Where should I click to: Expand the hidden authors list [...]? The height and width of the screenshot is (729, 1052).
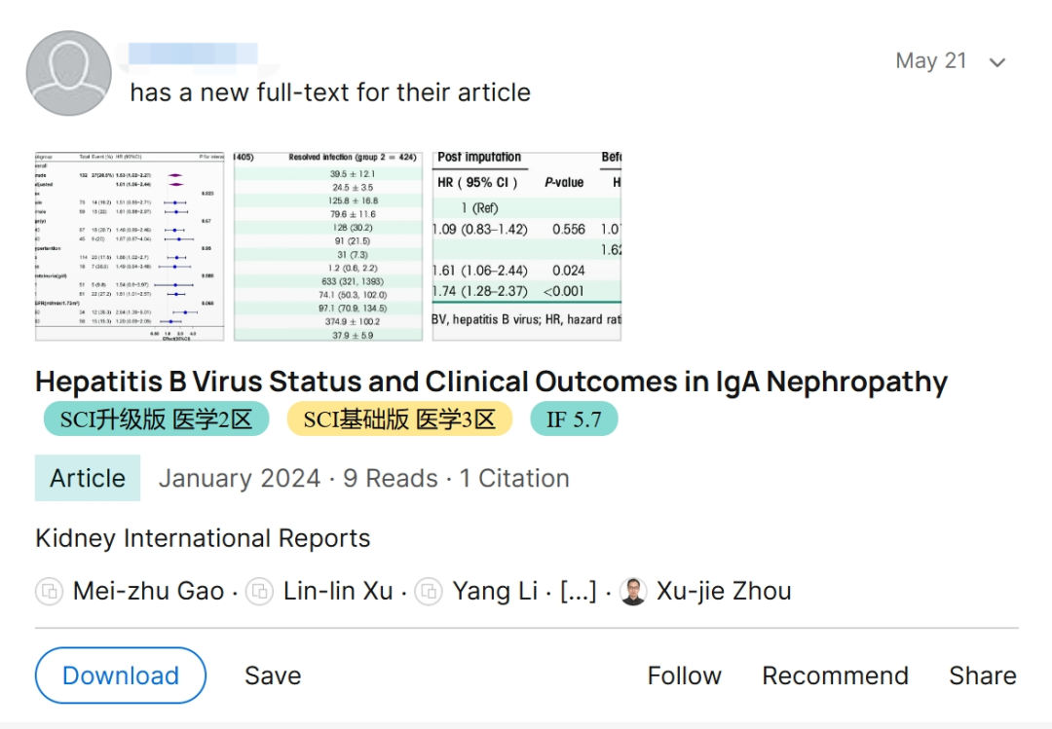pyautogui.click(x=579, y=591)
